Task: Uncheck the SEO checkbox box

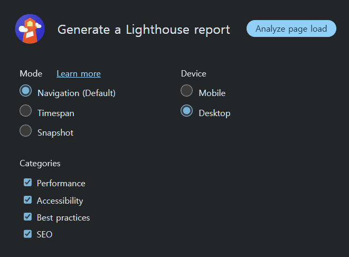Action: click(x=28, y=234)
